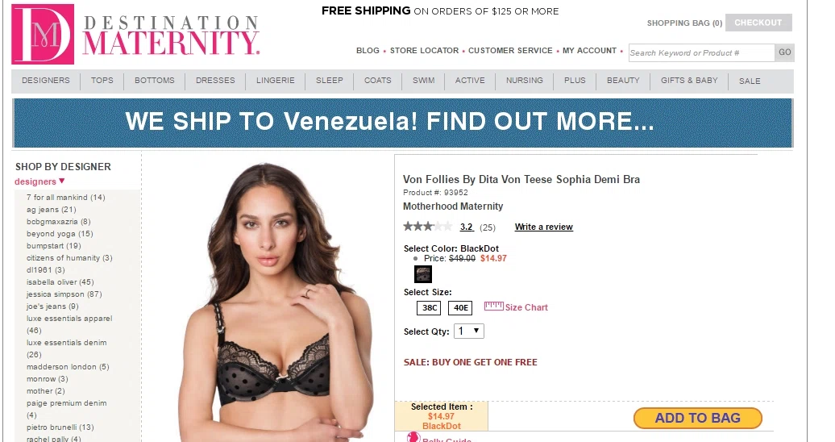Select the BlackDot color swatch

[x=423, y=274]
